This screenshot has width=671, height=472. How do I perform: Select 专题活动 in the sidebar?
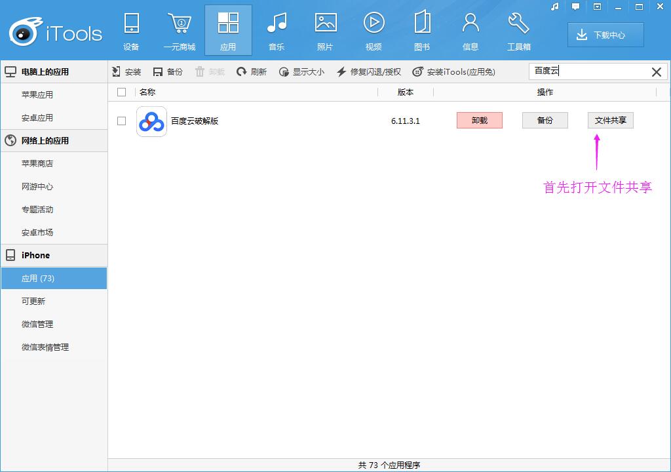[54, 209]
